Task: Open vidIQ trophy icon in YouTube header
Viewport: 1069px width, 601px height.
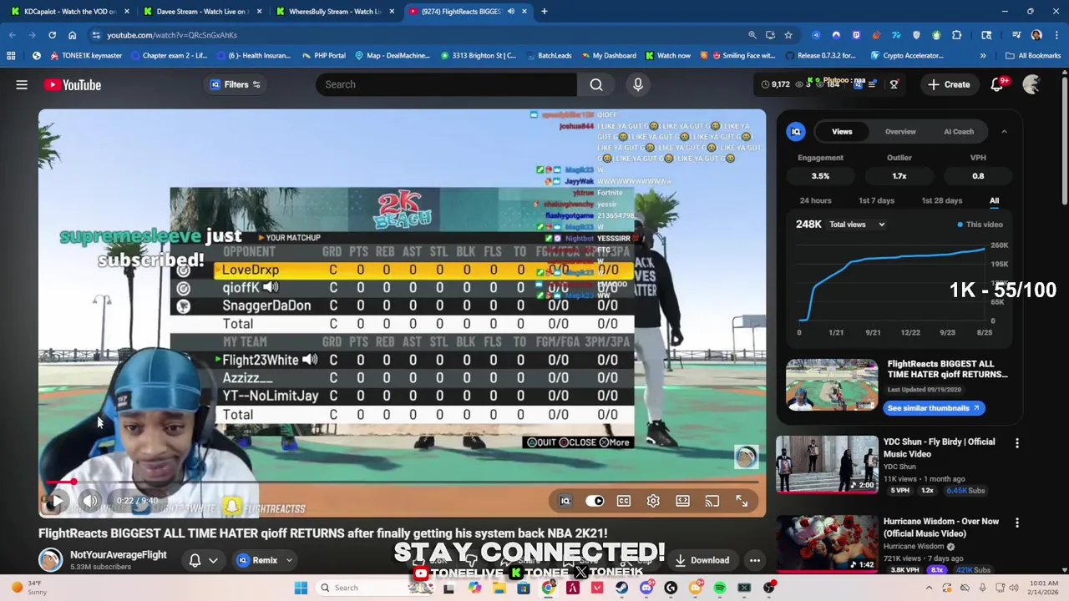Action: tap(894, 84)
